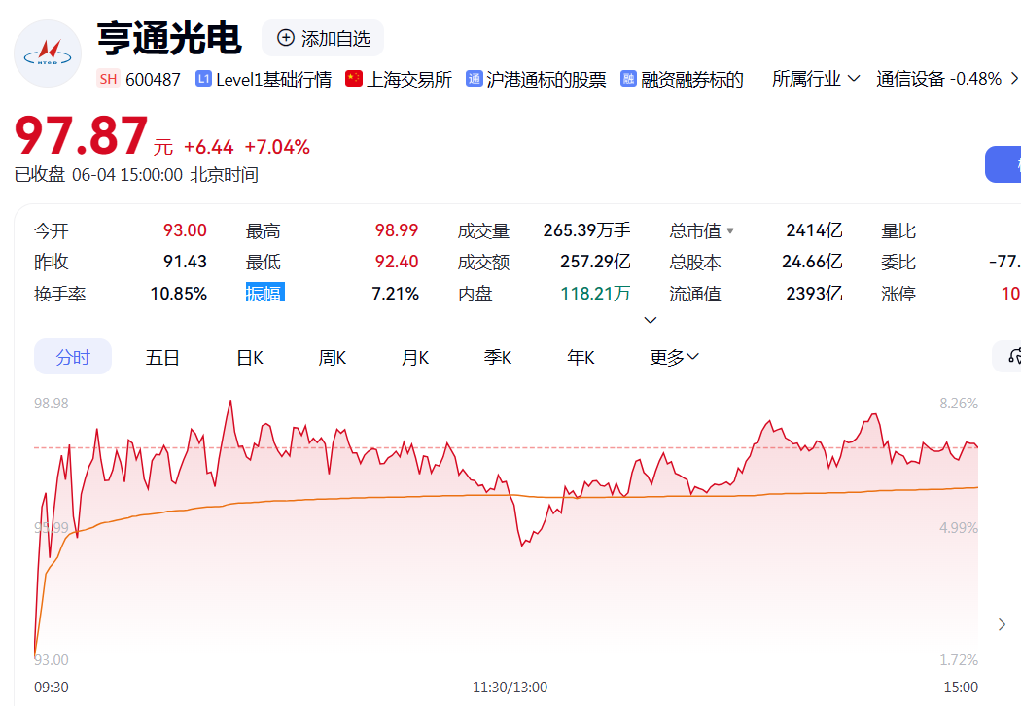Click the 成交额 value 257.29亿
The height and width of the screenshot is (706, 1021).
595,262
